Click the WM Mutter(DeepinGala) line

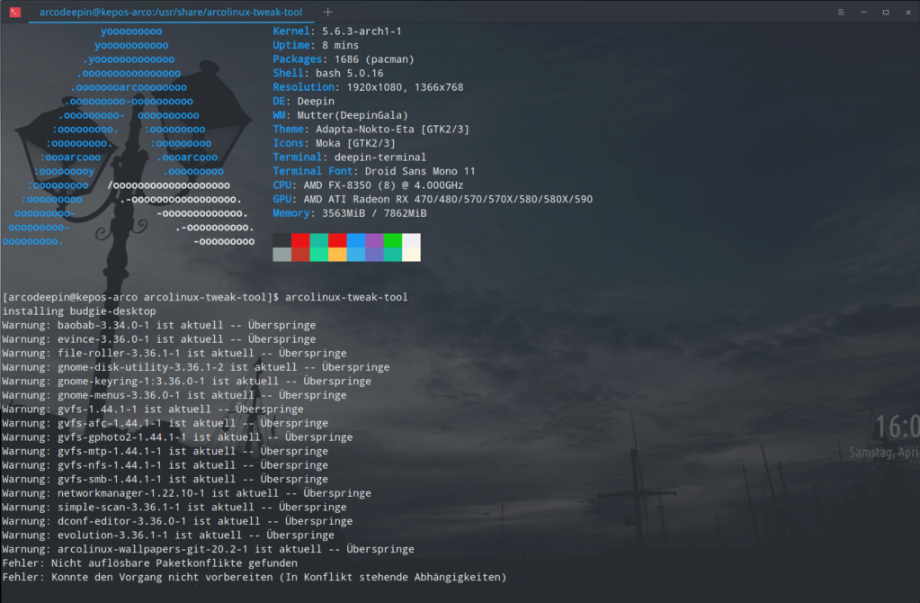pyautogui.click(x=340, y=115)
